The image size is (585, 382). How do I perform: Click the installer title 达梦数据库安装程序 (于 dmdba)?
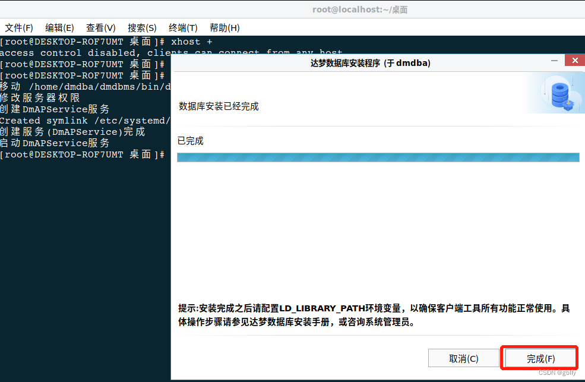click(371, 63)
